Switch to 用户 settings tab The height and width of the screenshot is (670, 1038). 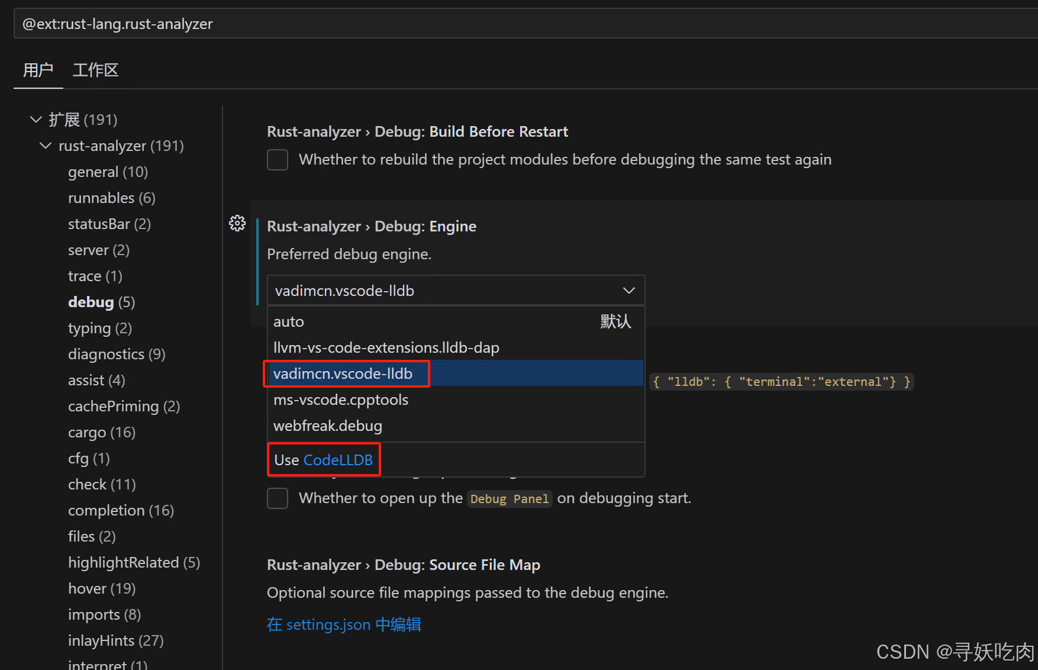click(x=38, y=70)
